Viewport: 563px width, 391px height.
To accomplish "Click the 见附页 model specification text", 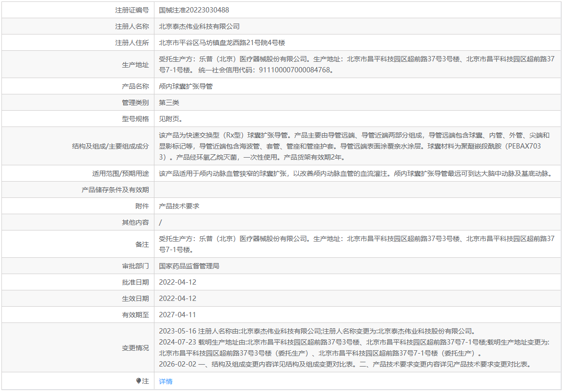I will [171, 119].
